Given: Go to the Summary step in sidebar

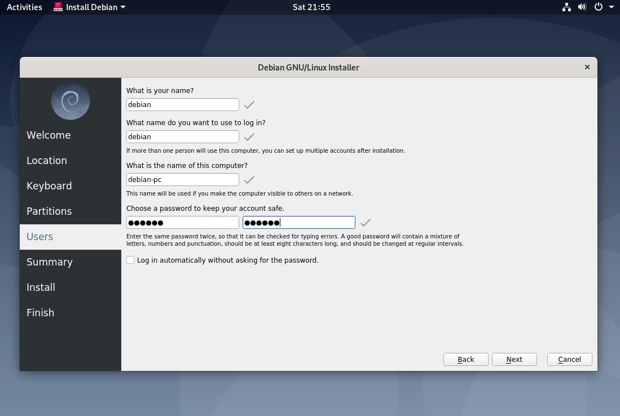Looking at the screenshot, I should point(71,262).
